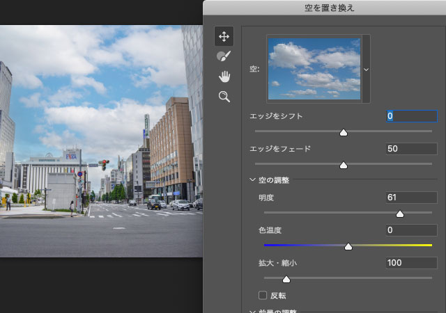446x313 pixels.
Task: Select the Hand tool
Action: click(224, 77)
